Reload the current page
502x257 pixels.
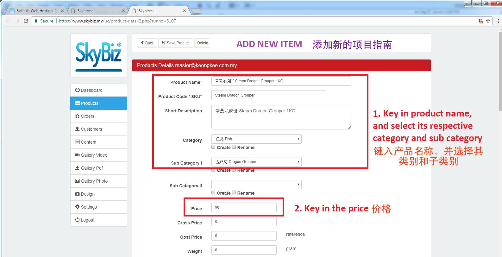click(x=26, y=21)
